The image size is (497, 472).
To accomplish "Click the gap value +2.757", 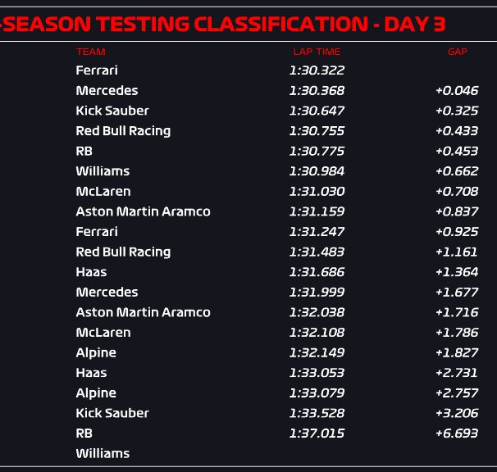I will click(x=457, y=393).
